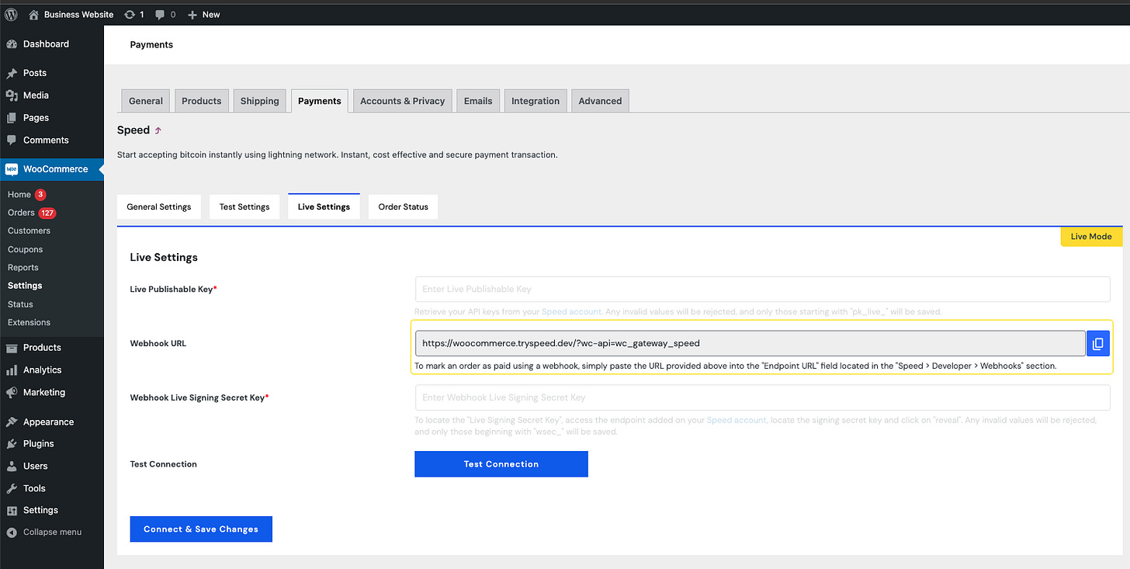Open Speed account link under Signing Secret Key

click(737, 420)
